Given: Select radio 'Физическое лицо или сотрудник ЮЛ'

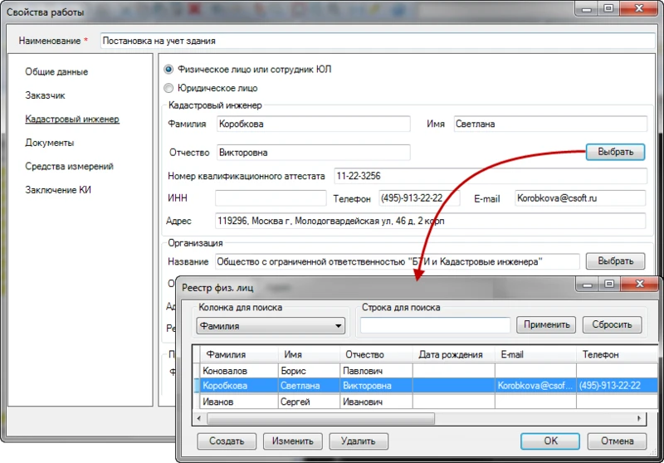Looking at the screenshot, I should click(x=169, y=70).
